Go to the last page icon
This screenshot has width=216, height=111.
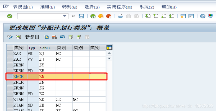coord(172,16)
